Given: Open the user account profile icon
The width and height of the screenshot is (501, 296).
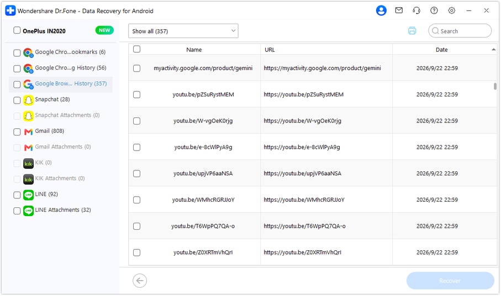Looking at the screenshot, I should (381, 10).
